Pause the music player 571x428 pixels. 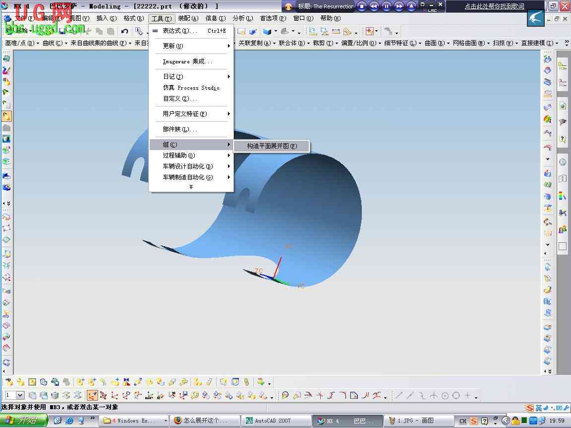tap(387, 6)
